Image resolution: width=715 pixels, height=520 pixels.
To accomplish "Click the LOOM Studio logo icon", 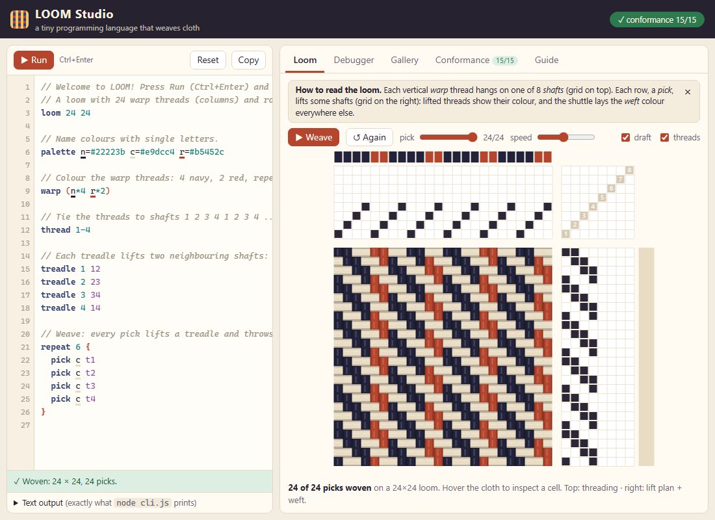I will tap(19, 19).
